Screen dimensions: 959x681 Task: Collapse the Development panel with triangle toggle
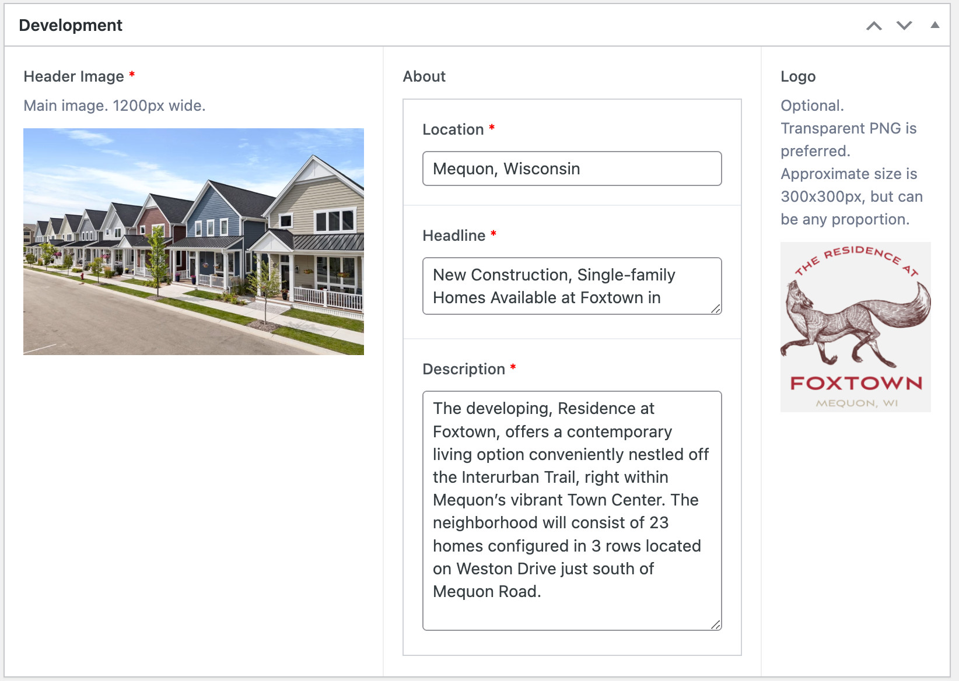pyautogui.click(x=935, y=25)
